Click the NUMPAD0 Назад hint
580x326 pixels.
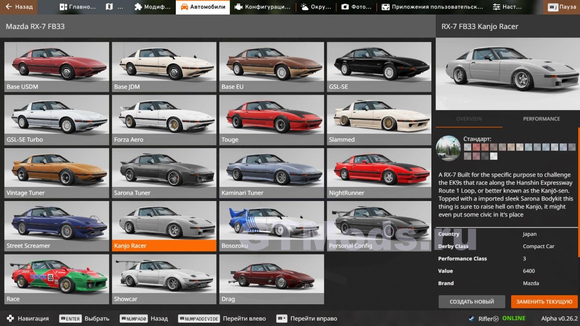(144, 318)
